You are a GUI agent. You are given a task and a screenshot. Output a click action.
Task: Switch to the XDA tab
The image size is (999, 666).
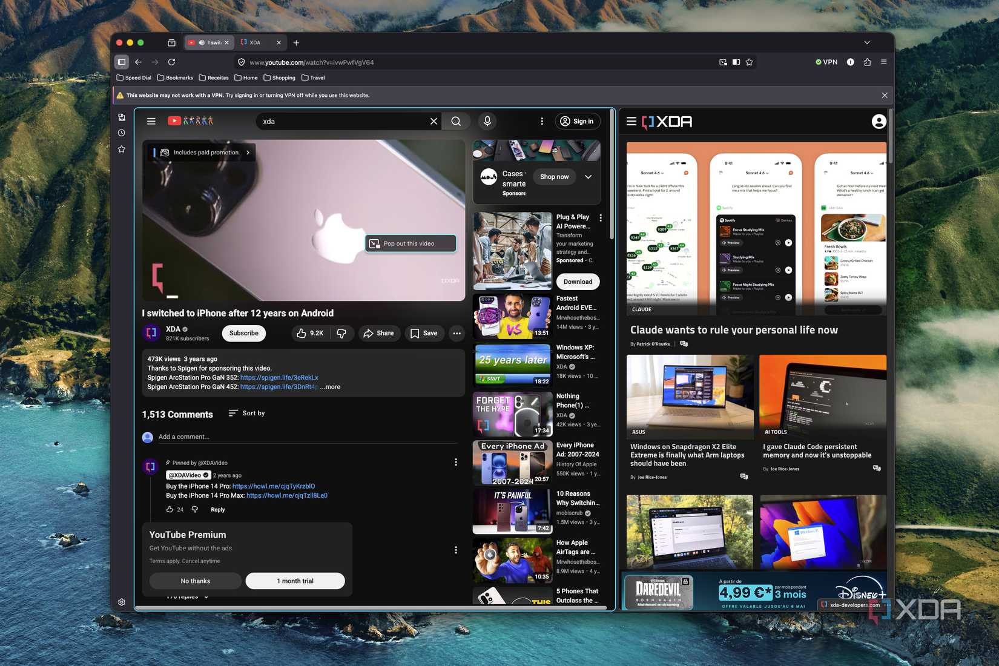click(x=260, y=42)
